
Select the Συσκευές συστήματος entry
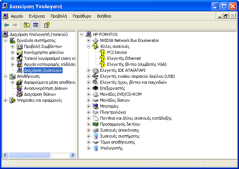[x=119, y=136]
